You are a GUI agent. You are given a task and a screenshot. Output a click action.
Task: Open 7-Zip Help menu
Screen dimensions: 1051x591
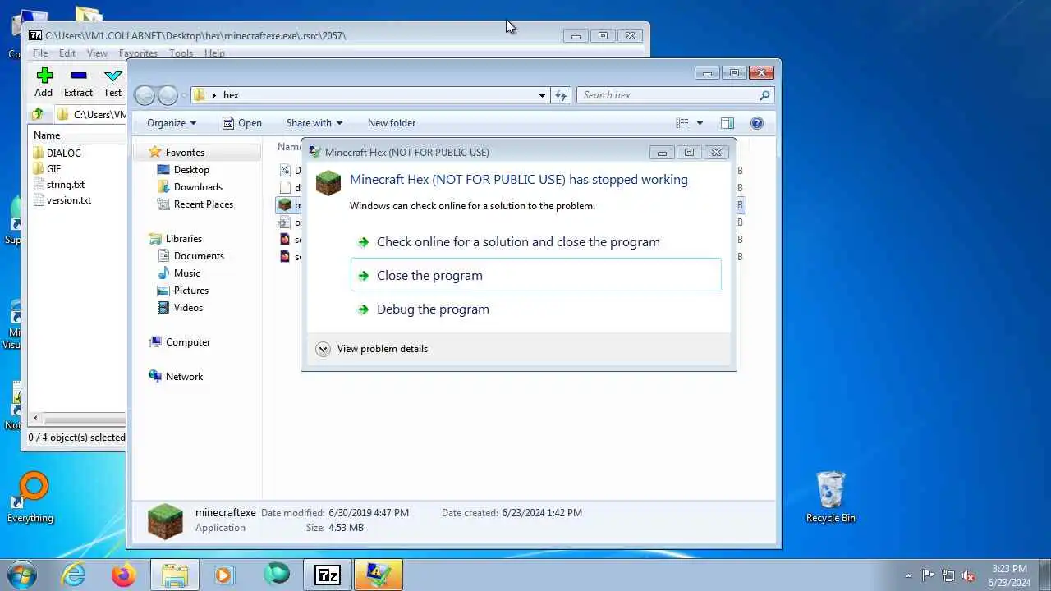coord(214,53)
